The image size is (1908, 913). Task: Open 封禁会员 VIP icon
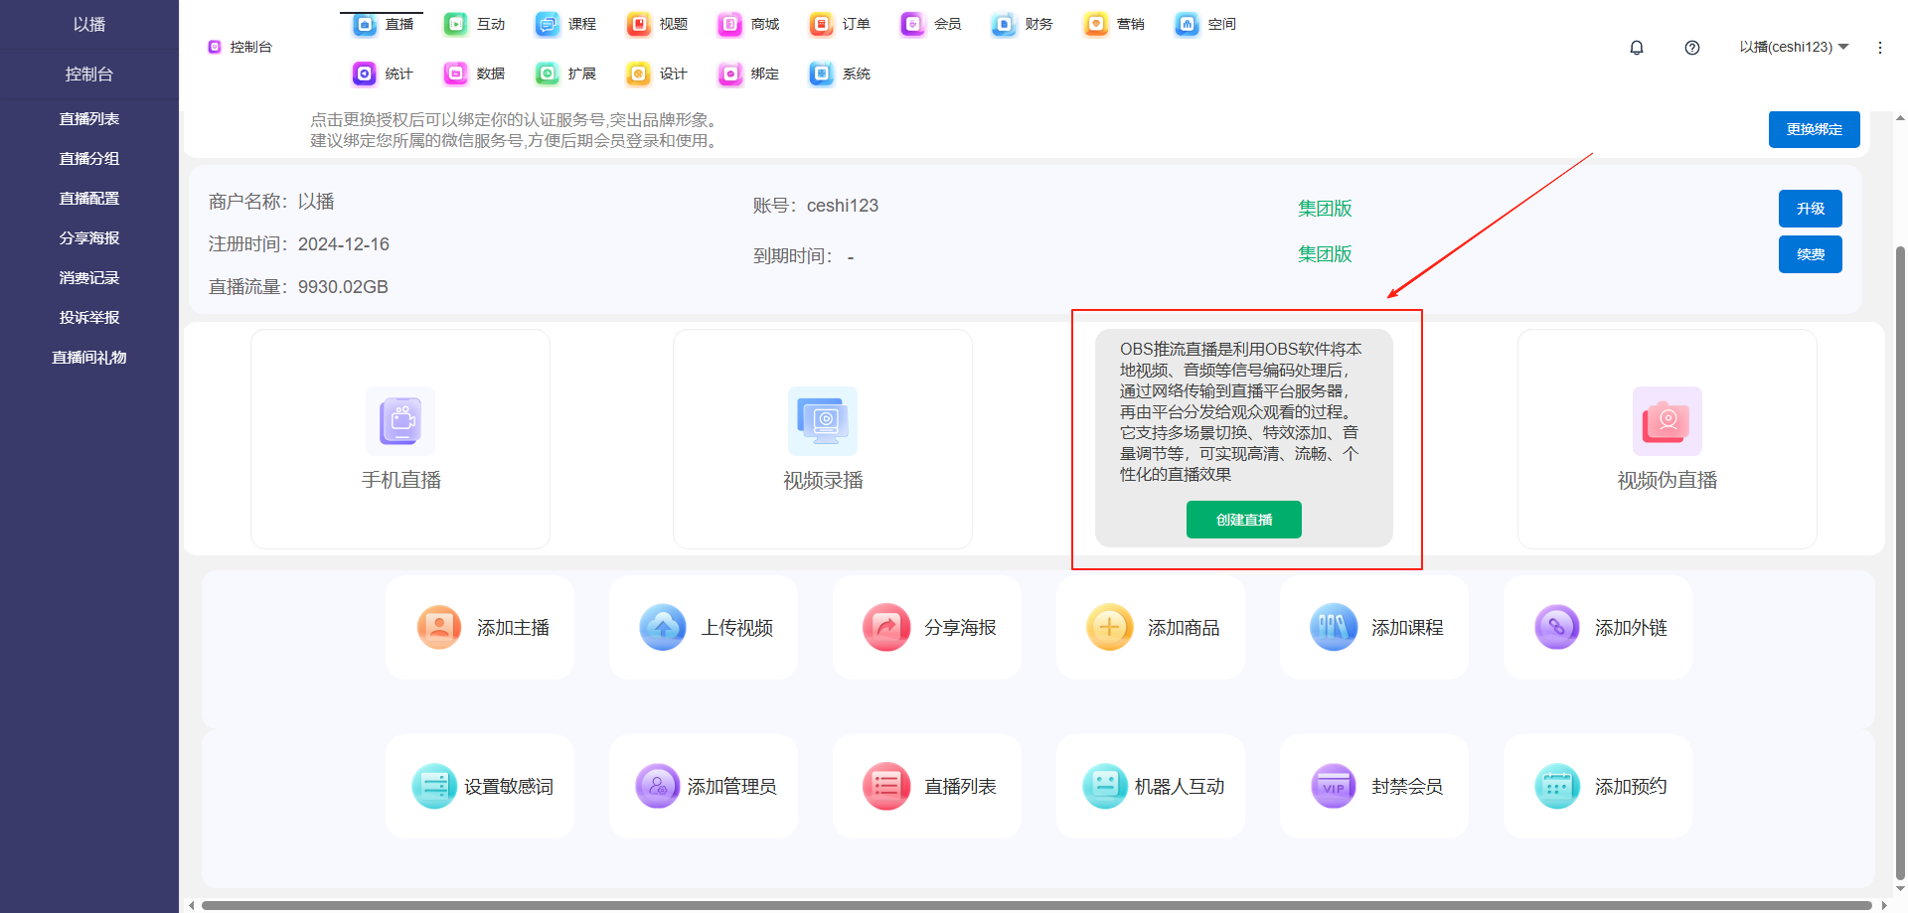click(x=1334, y=787)
